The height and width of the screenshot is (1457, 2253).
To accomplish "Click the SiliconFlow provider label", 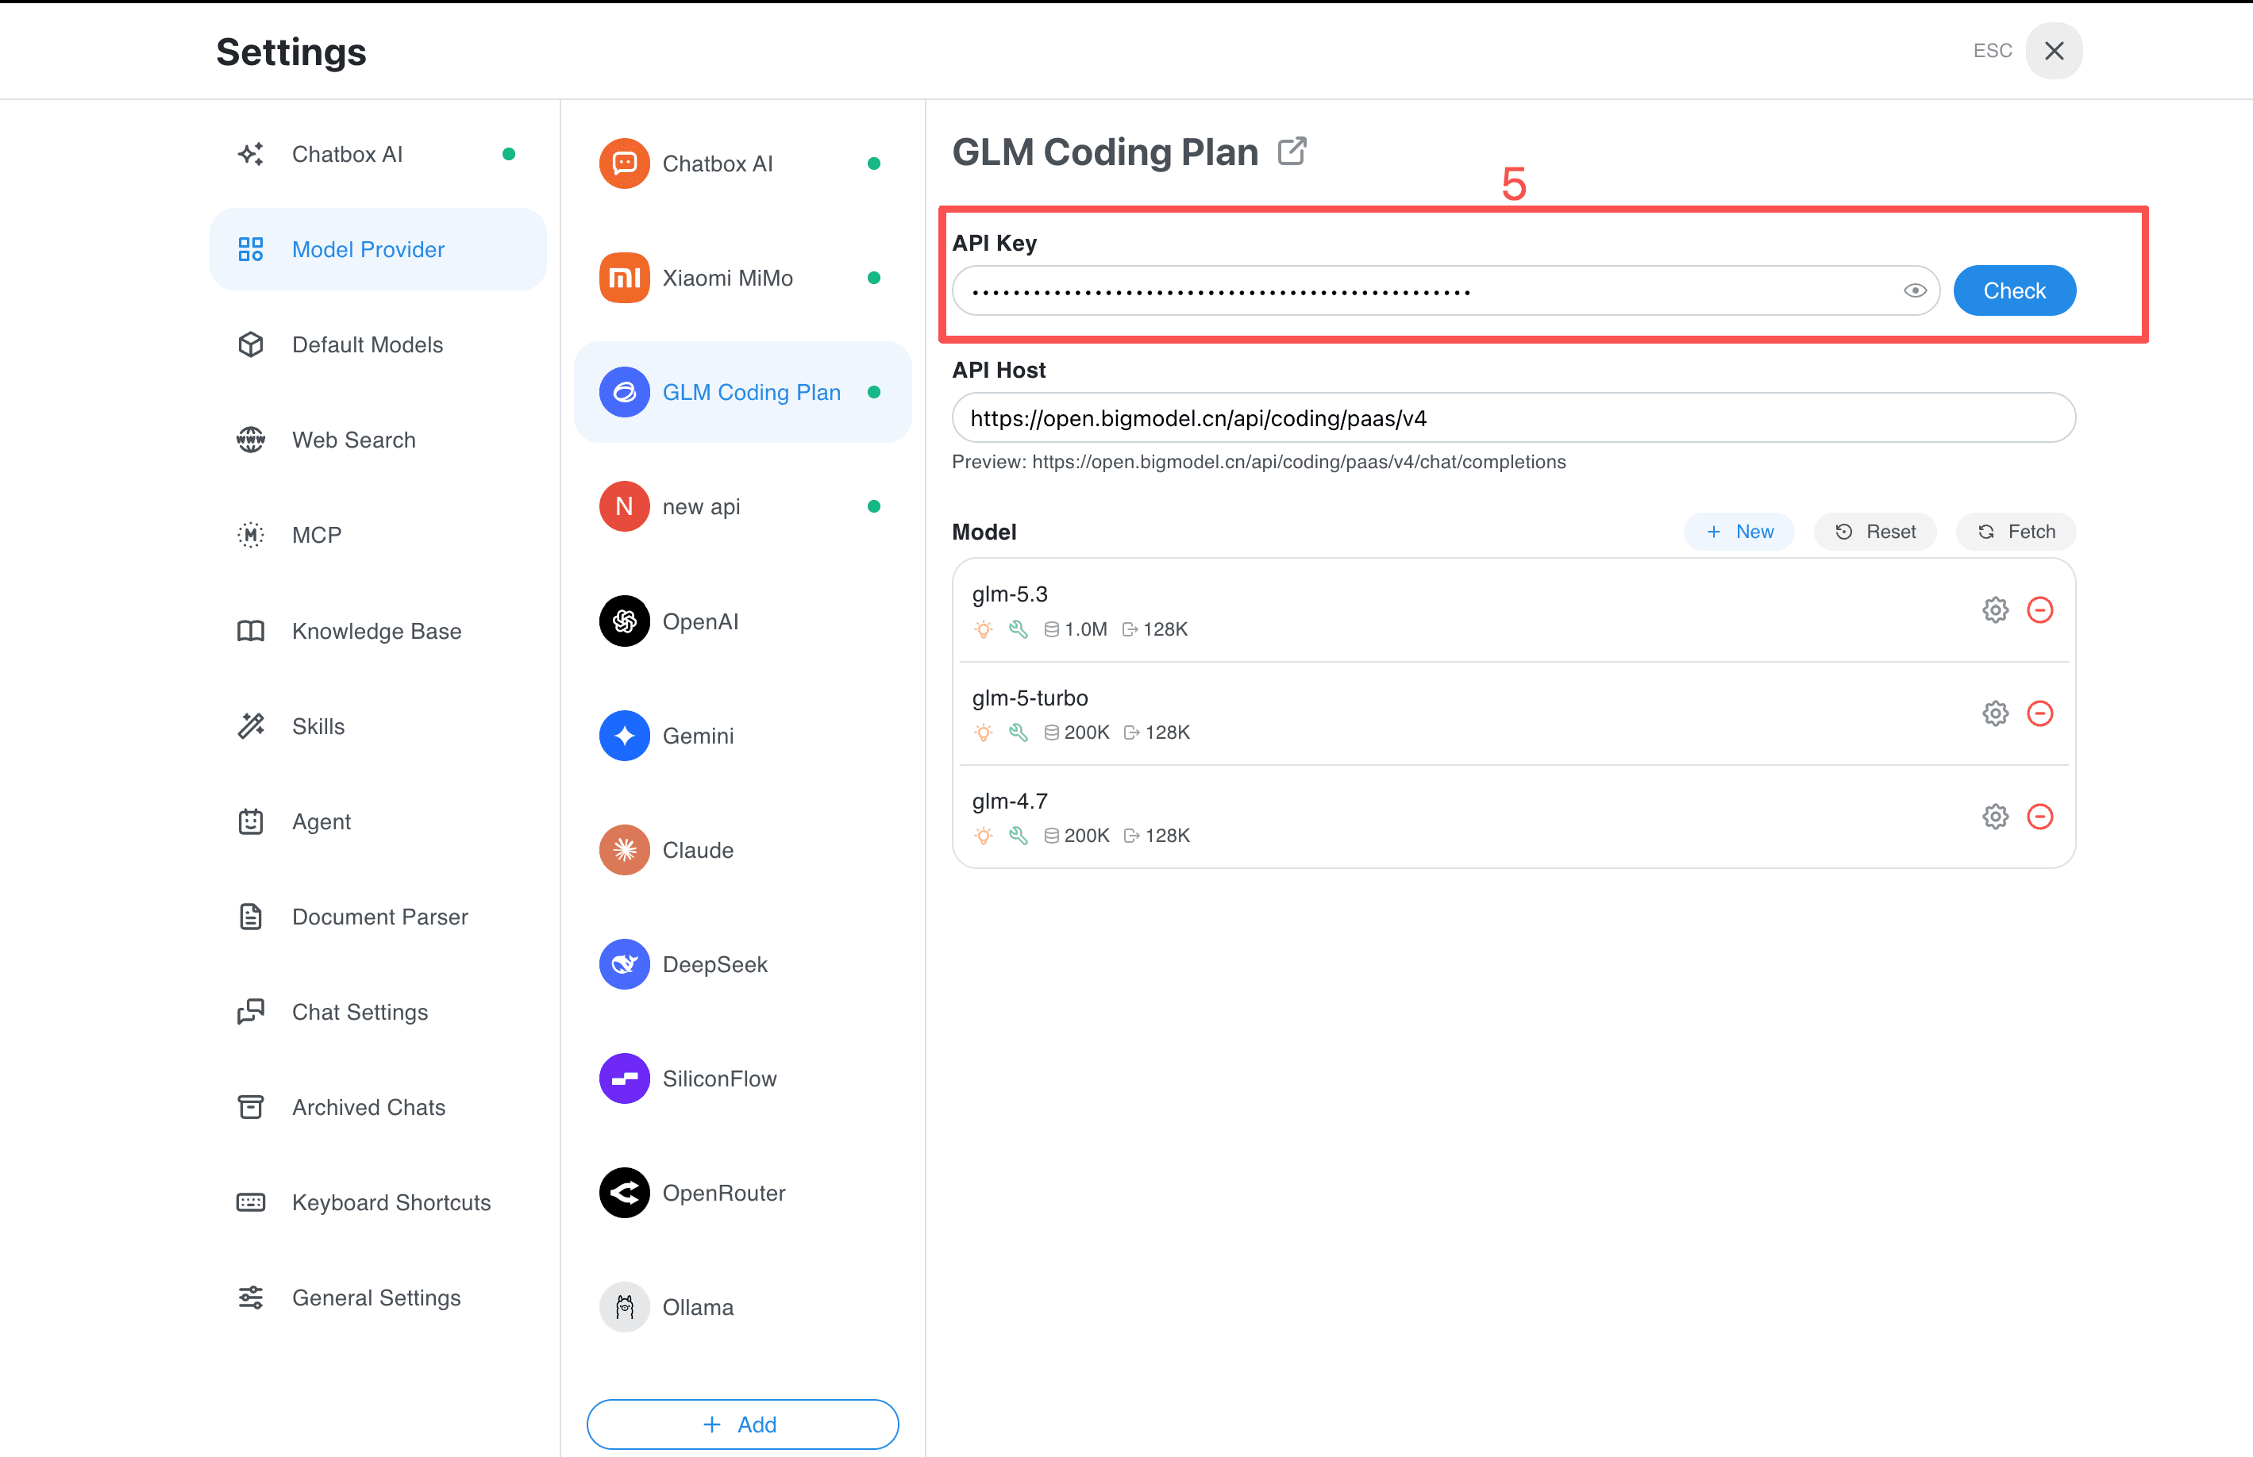I will click(x=719, y=1078).
